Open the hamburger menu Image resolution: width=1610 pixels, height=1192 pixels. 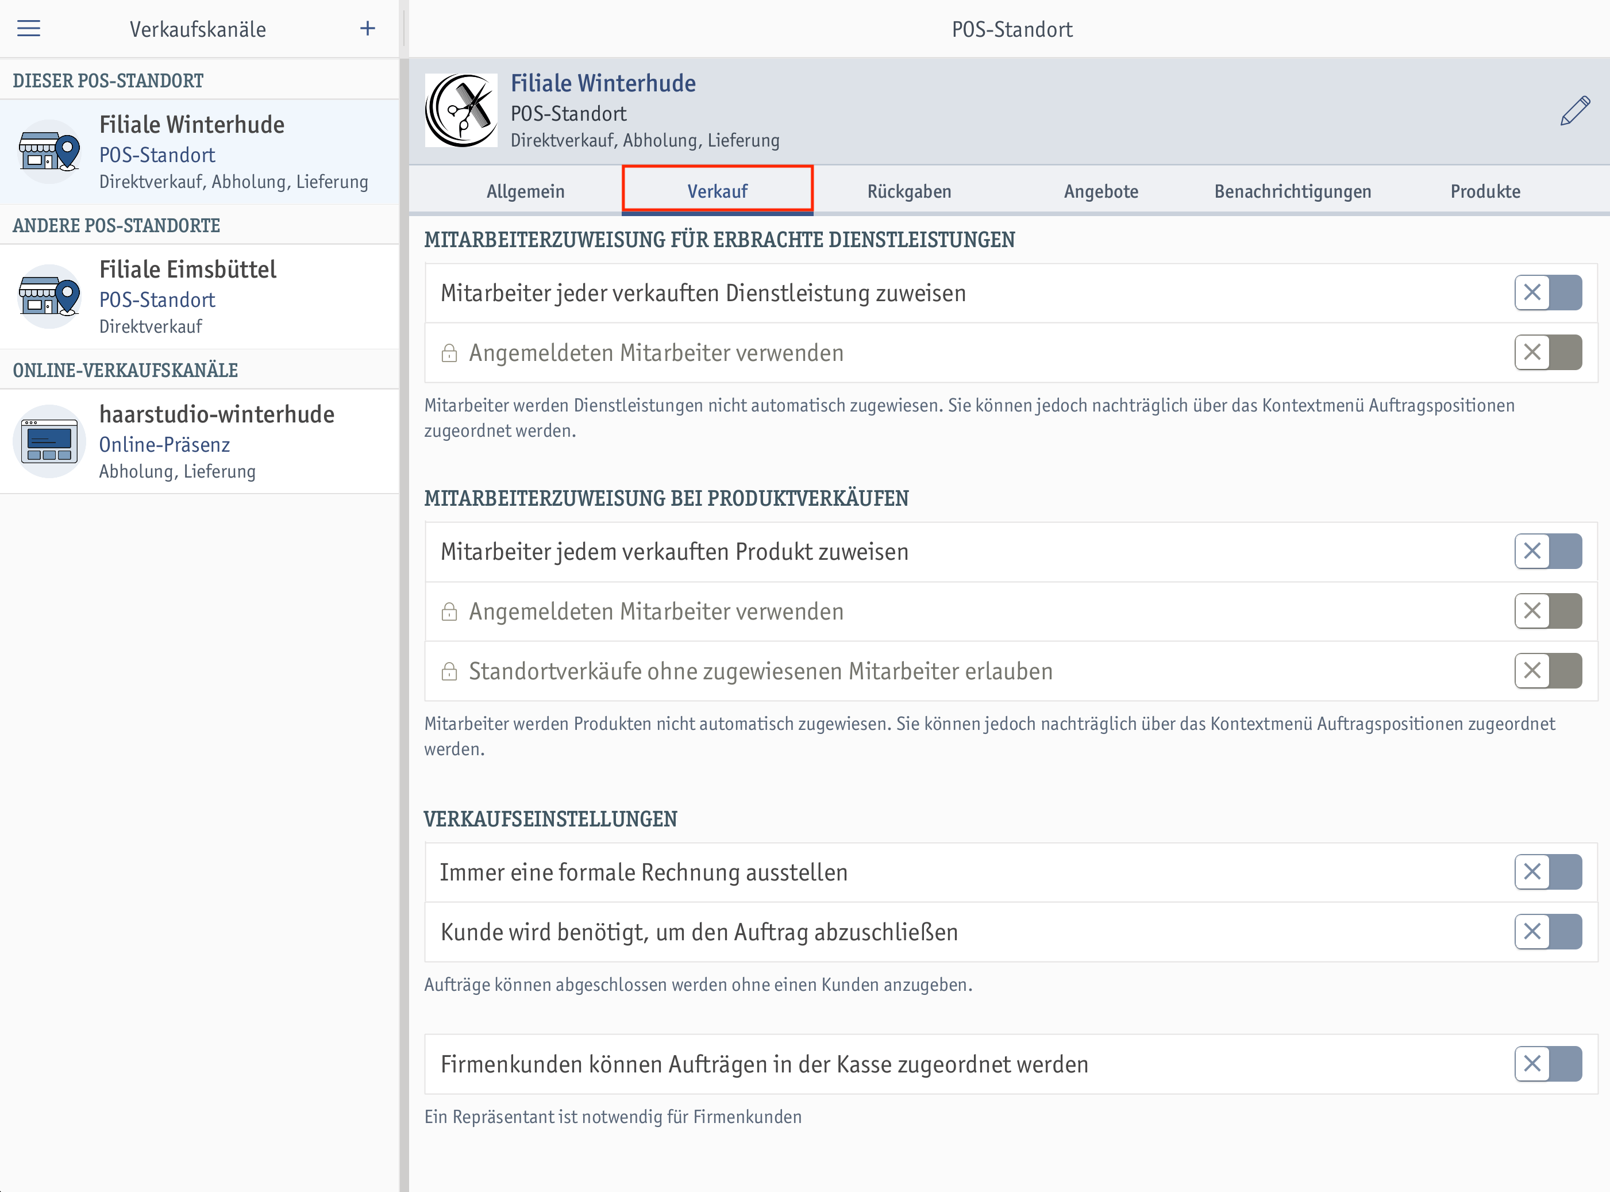click(29, 29)
